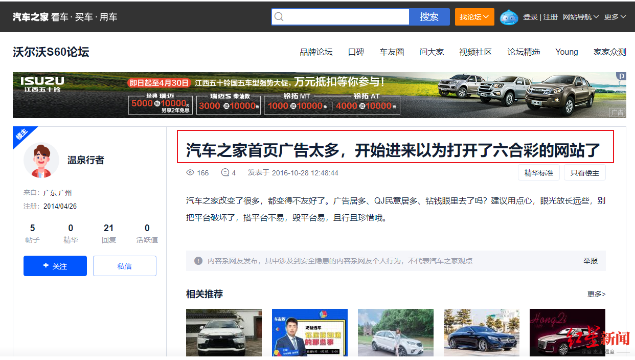Click 更多> beside 相关推荐
Viewport: 635px width, 360px height.
tap(596, 294)
